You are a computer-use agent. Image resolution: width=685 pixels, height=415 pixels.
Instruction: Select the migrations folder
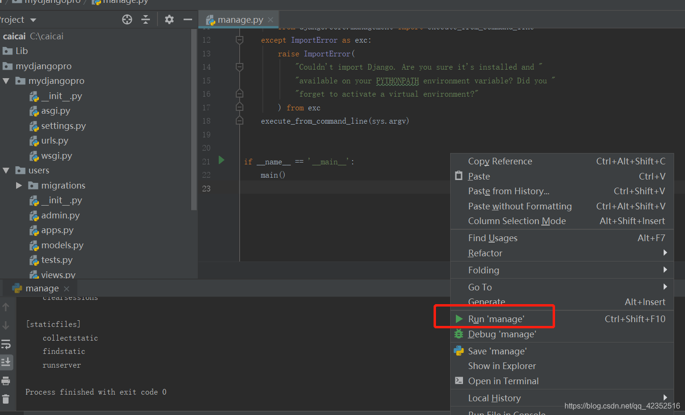tap(57, 186)
